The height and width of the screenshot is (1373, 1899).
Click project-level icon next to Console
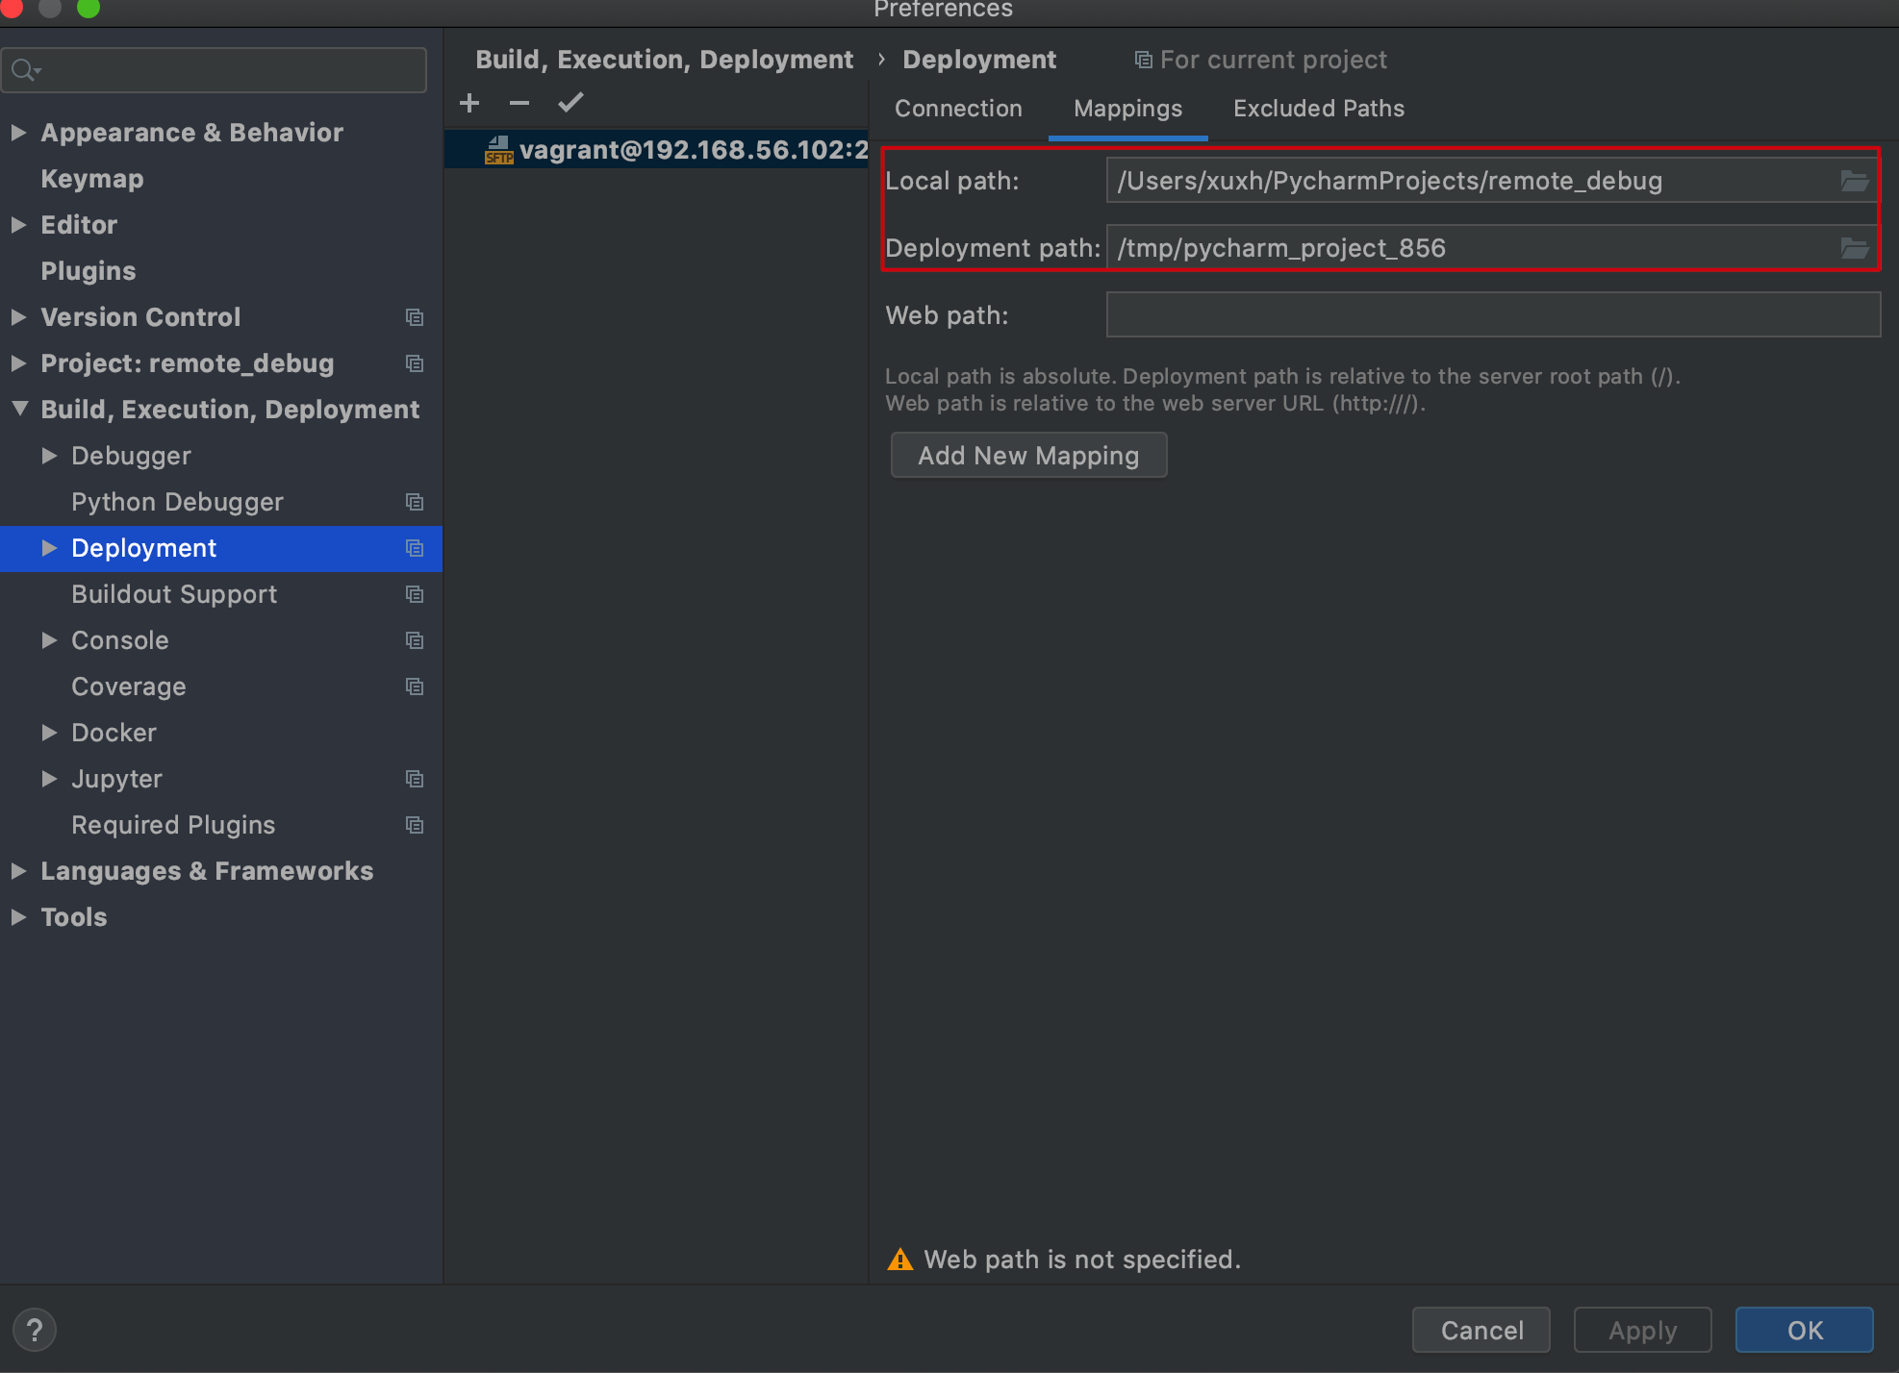(415, 640)
